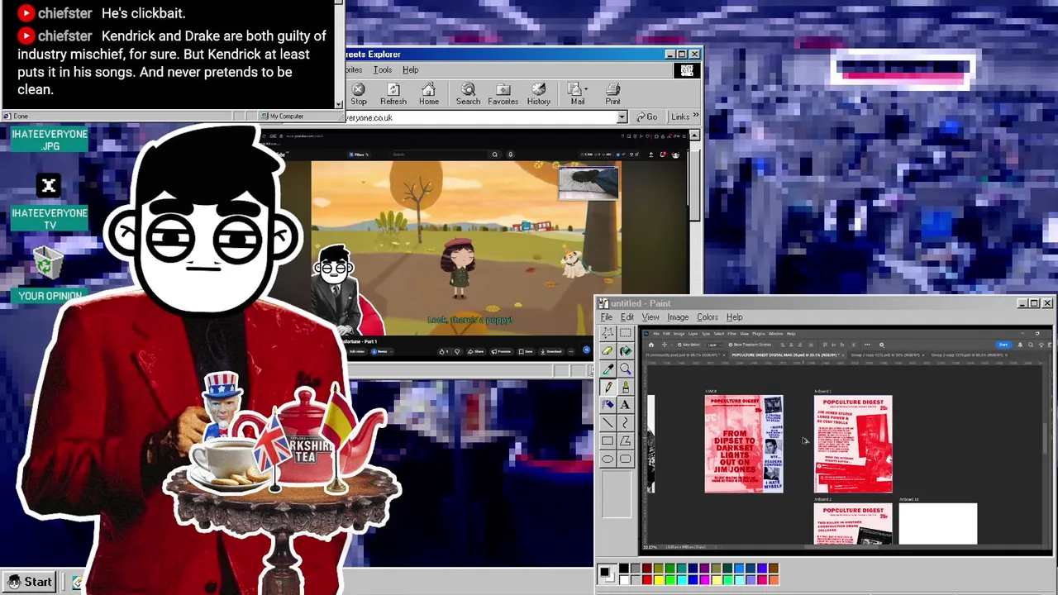Viewport: 1058px width, 595px height.
Task: Click the Start button on the taskbar
Action: 31,582
